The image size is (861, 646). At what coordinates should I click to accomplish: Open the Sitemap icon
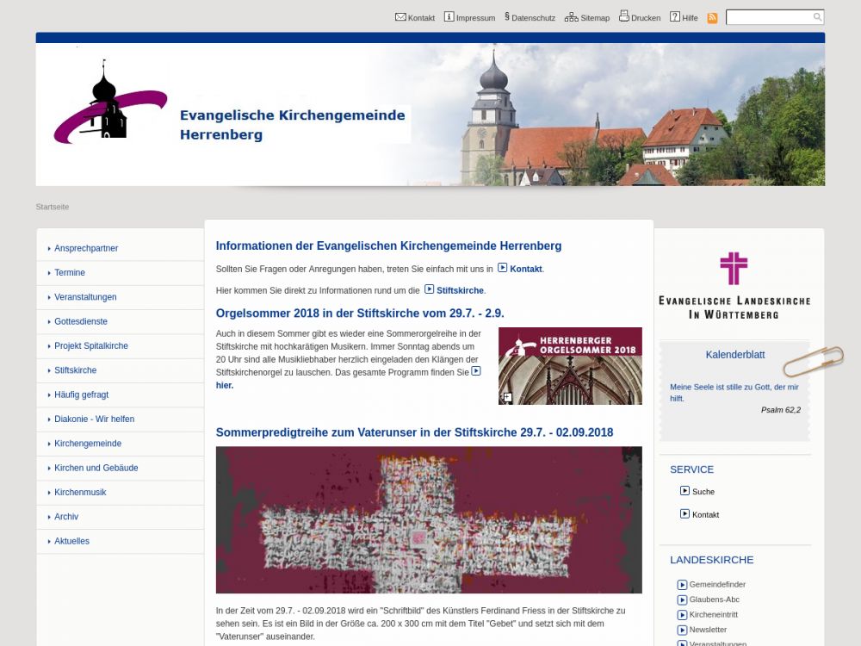[x=571, y=17]
